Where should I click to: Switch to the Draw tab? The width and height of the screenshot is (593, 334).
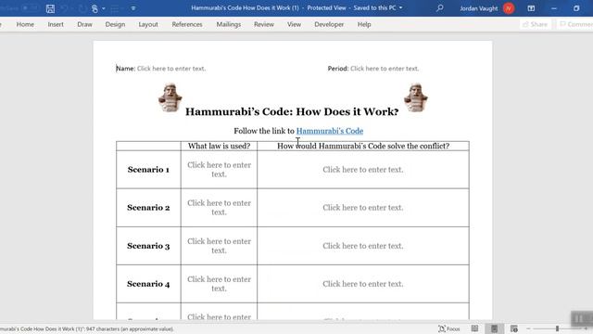click(84, 24)
